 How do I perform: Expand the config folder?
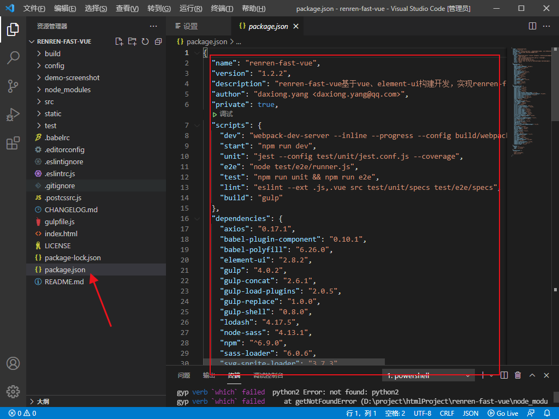click(39, 65)
